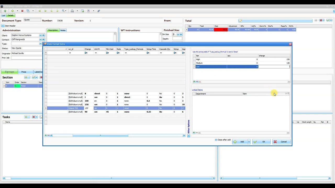Screen dimensions: 335x188
Task: Click the pencil edit icon in Total bar
Action: (x=241, y=21)
